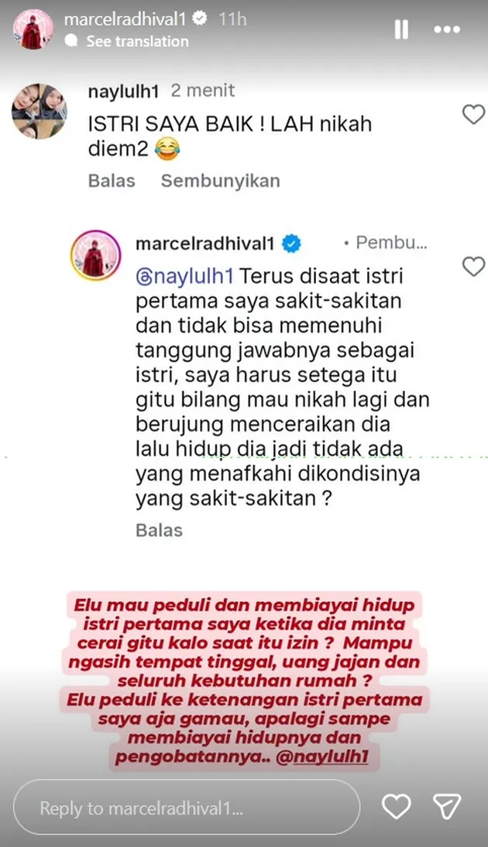Like marcelradhival1's reply with heart icon

pos(473,267)
